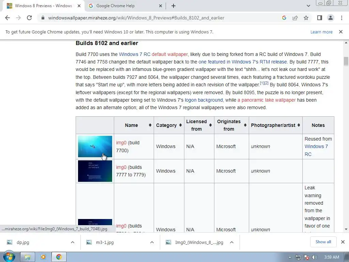Open Windows Explorer from taskbar
Screen dimensions: 349x262
[x=28, y=257]
